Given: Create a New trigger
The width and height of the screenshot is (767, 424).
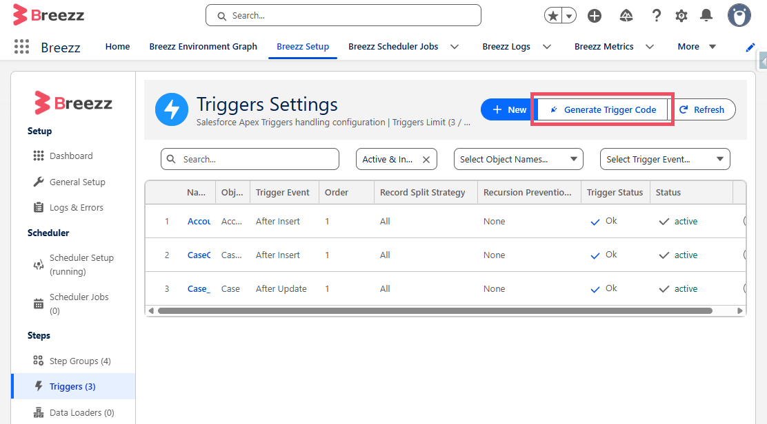Looking at the screenshot, I should coord(509,109).
